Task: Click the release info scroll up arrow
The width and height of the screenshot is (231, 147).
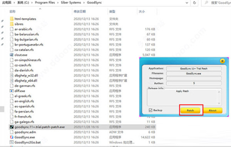Action: point(219,92)
